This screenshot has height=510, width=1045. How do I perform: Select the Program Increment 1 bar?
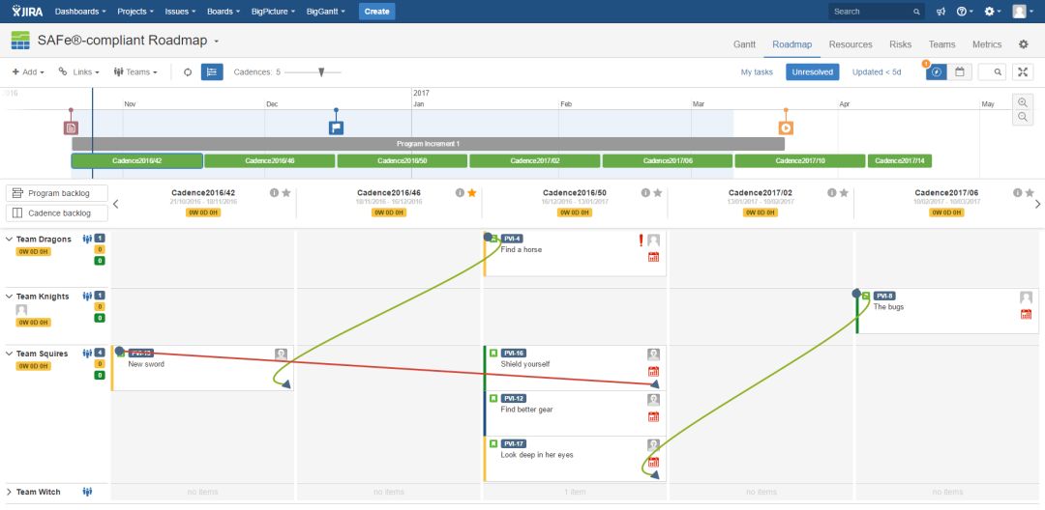point(428,144)
